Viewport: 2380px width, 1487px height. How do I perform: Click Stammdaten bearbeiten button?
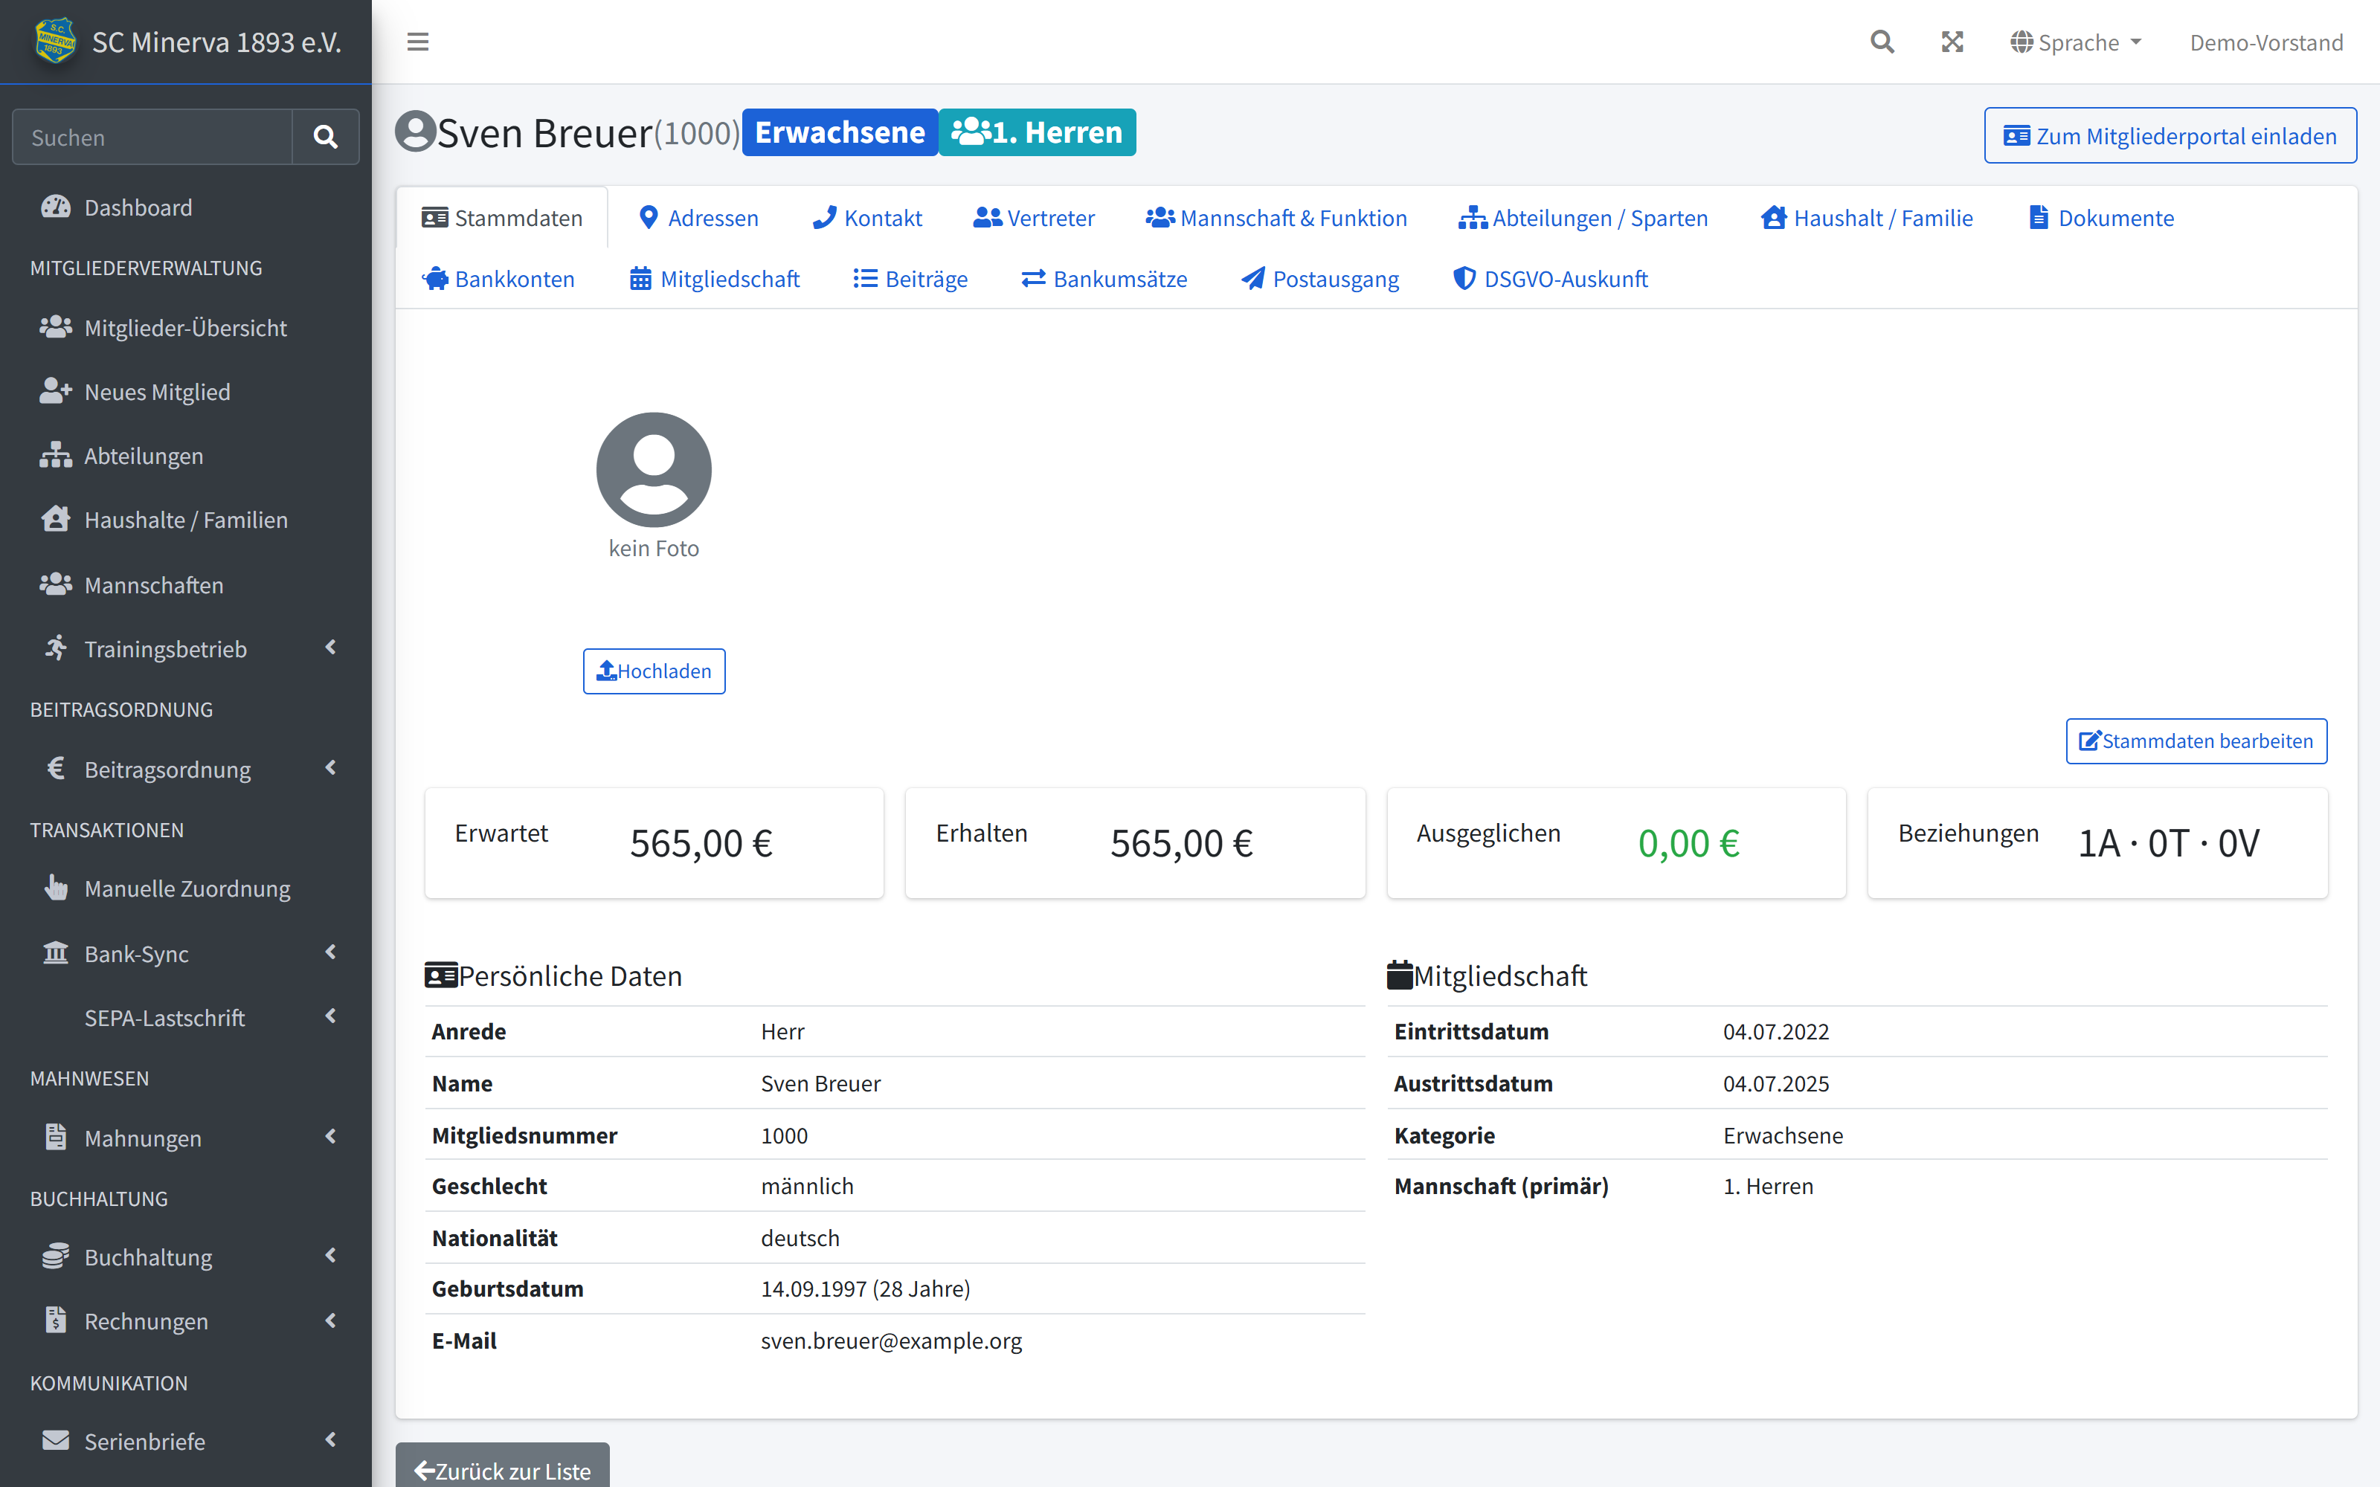(x=2196, y=741)
